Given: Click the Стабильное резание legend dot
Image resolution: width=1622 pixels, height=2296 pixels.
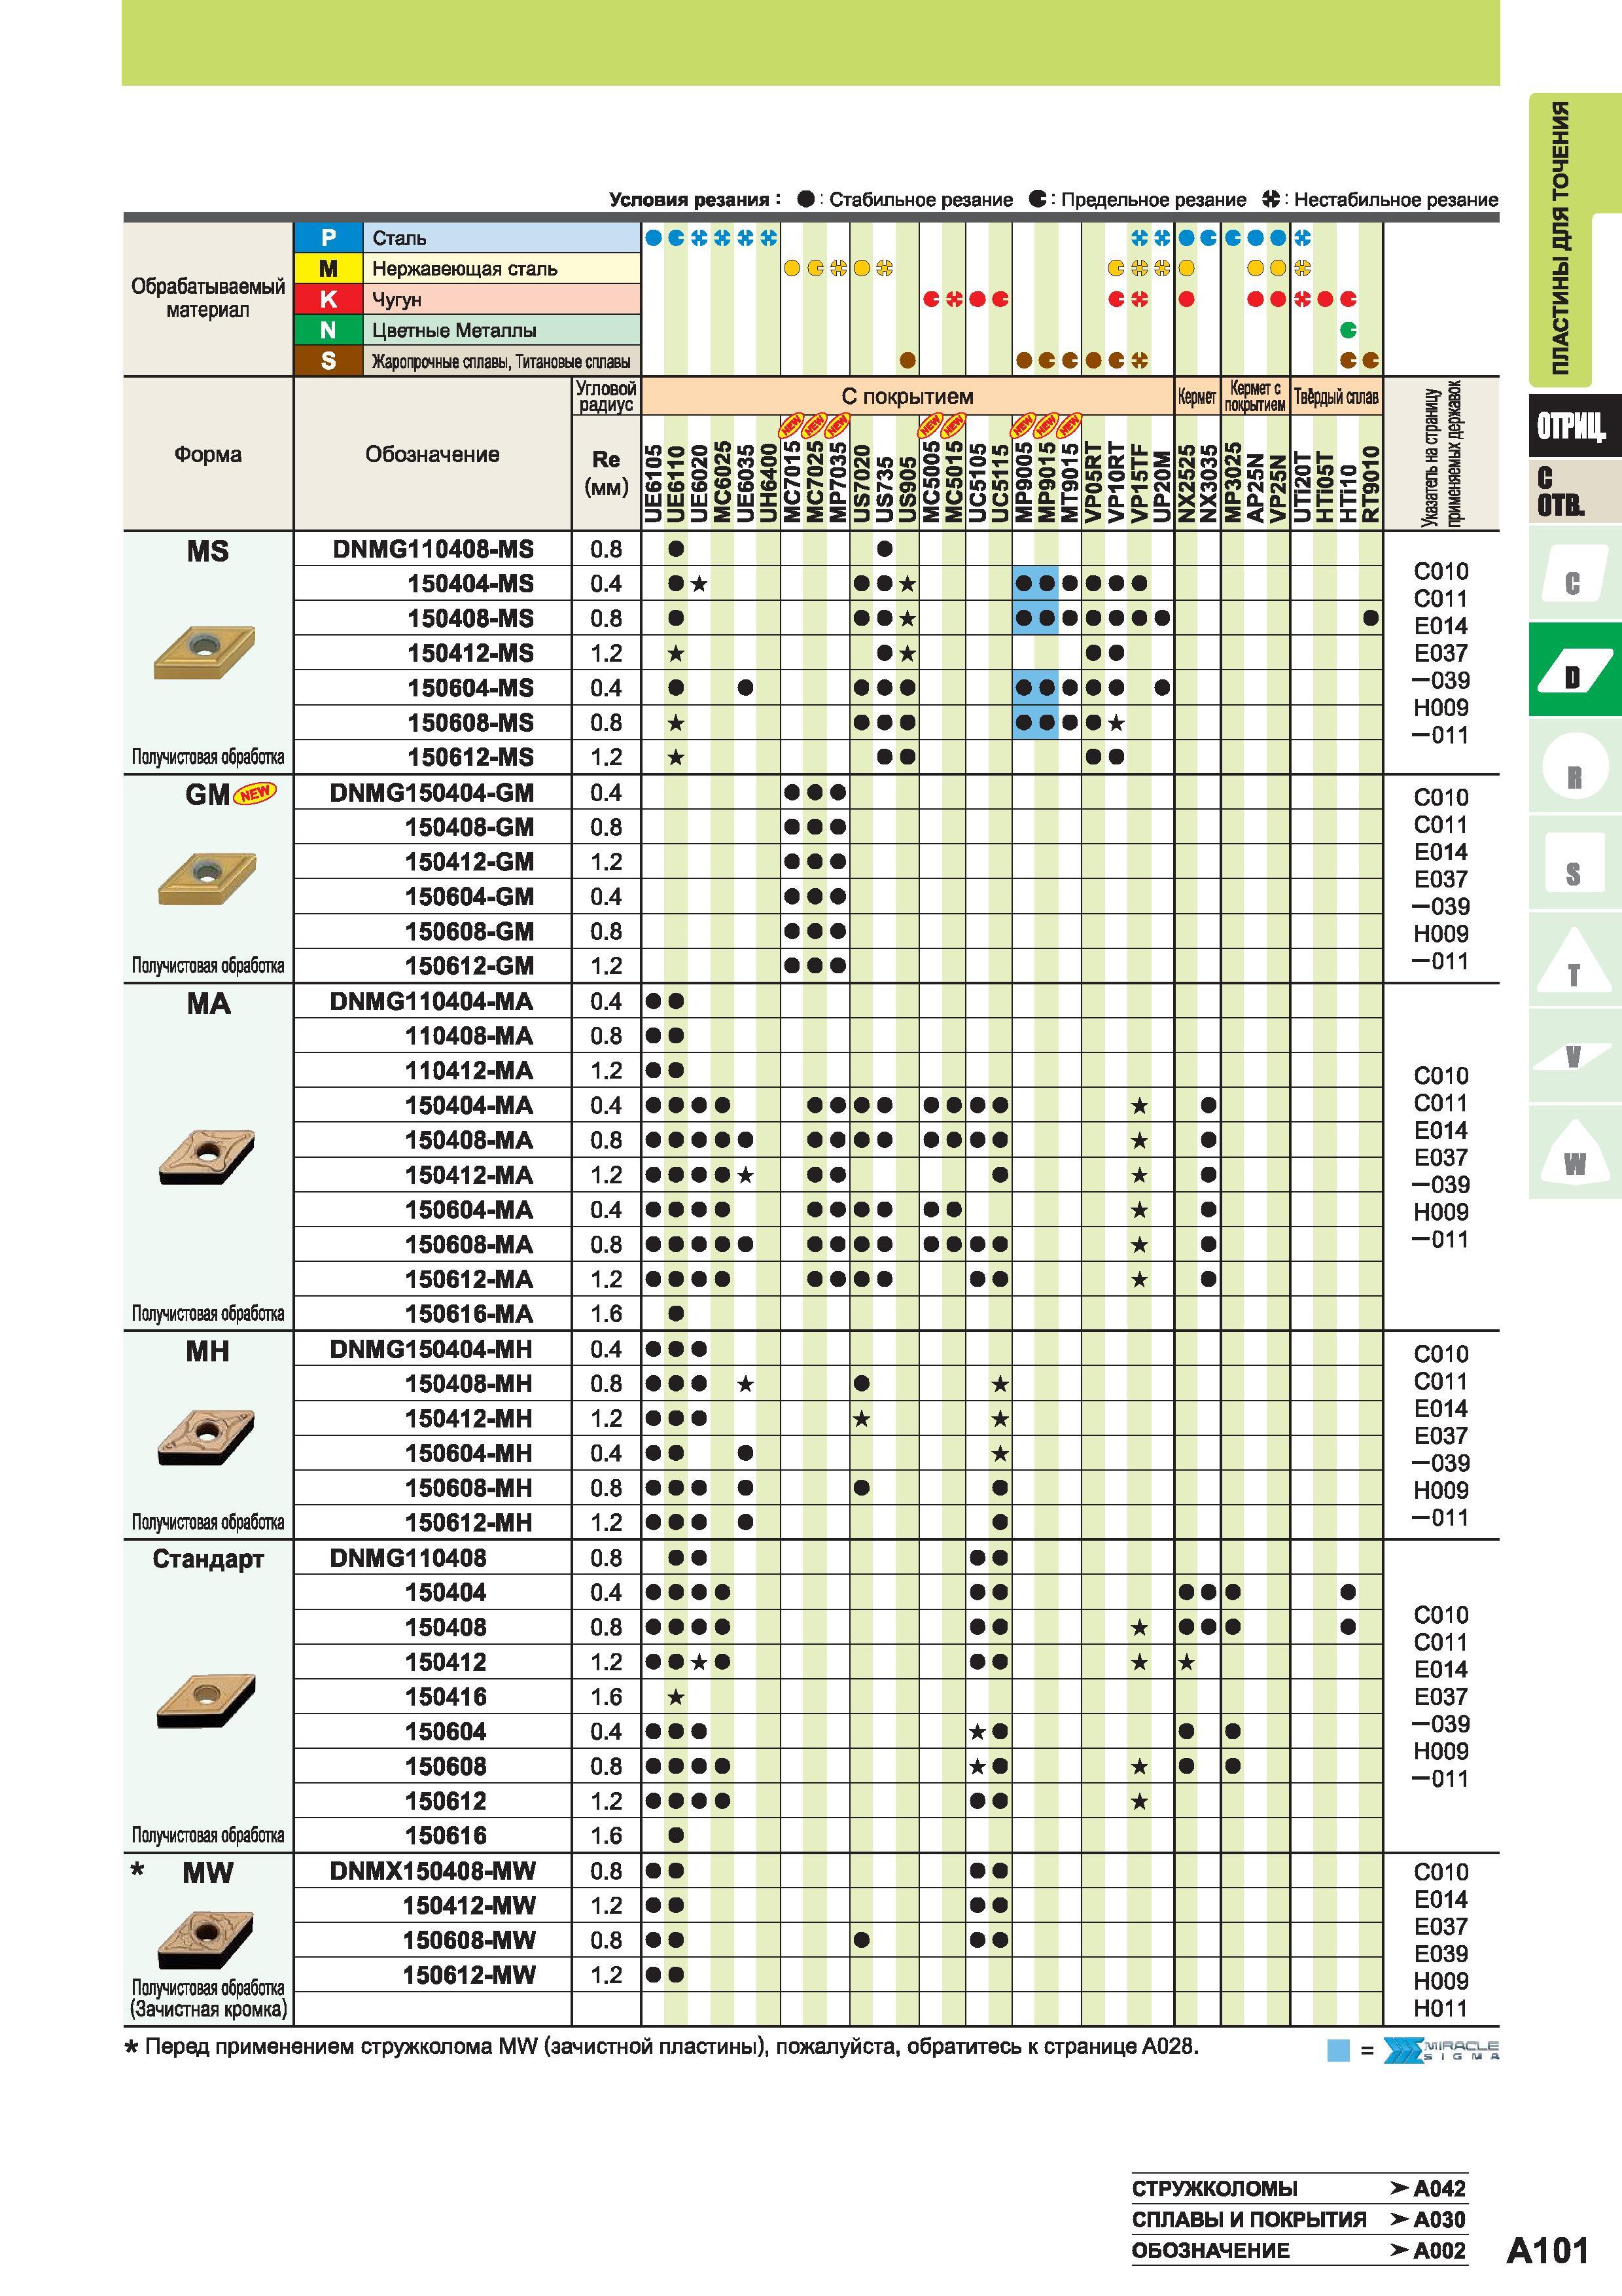Looking at the screenshot, I should (x=805, y=199).
